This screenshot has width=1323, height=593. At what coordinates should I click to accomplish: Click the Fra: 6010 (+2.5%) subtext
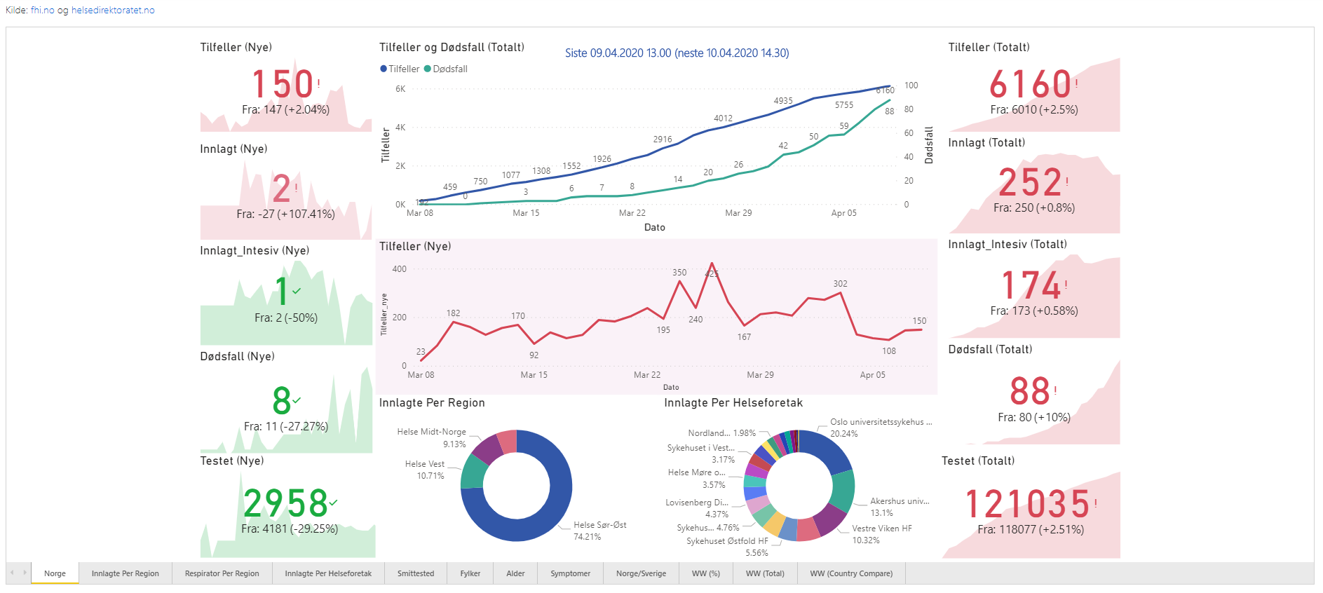coord(1034,109)
